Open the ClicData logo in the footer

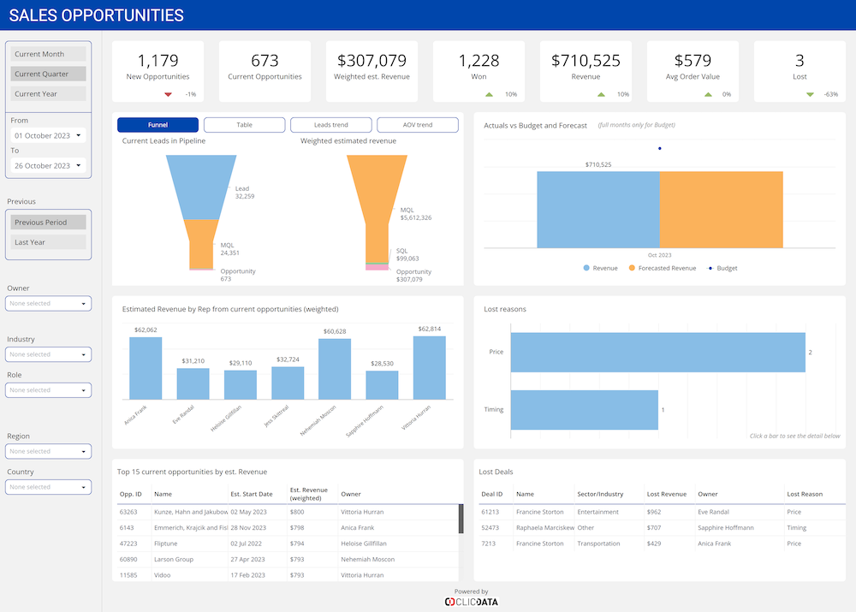pyautogui.click(x=471, y=602)
